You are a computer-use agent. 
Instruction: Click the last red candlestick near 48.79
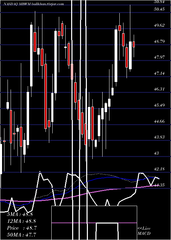[x=134, y=44]
